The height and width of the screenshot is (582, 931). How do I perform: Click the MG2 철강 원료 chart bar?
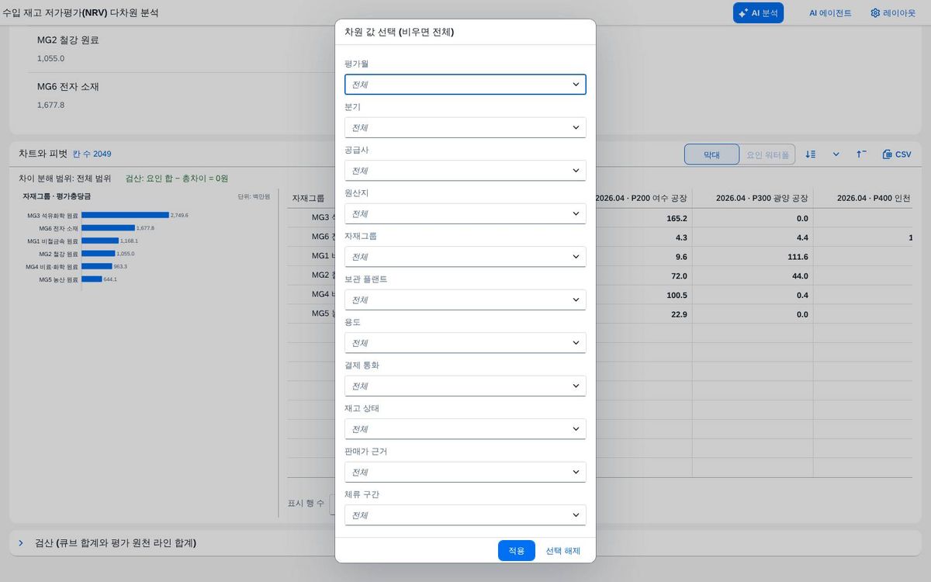(99, 253)
